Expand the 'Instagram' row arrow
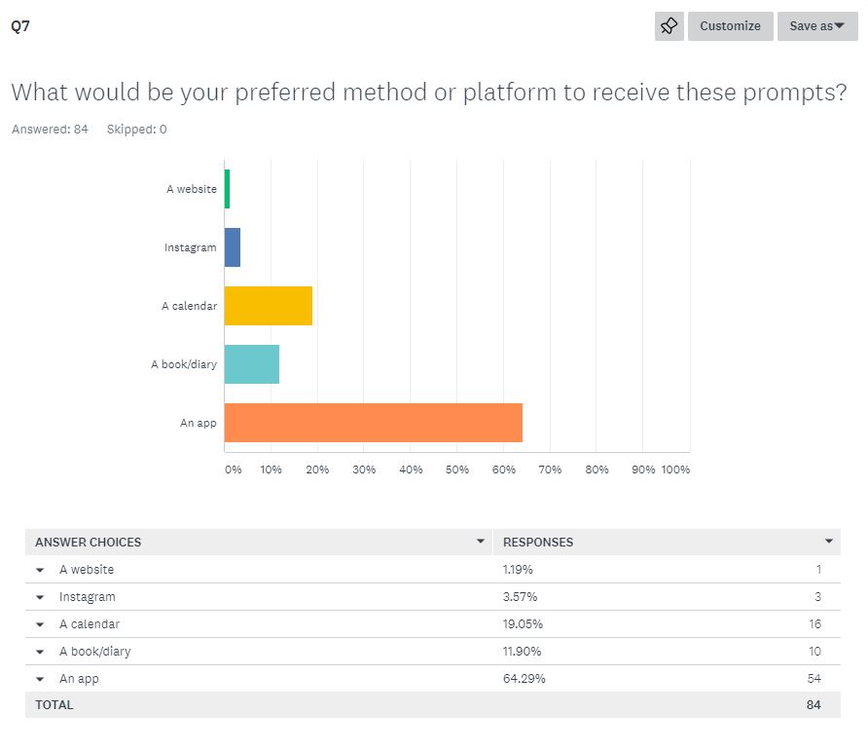Screen dimensions: 868x751 [x=40, y=597]
